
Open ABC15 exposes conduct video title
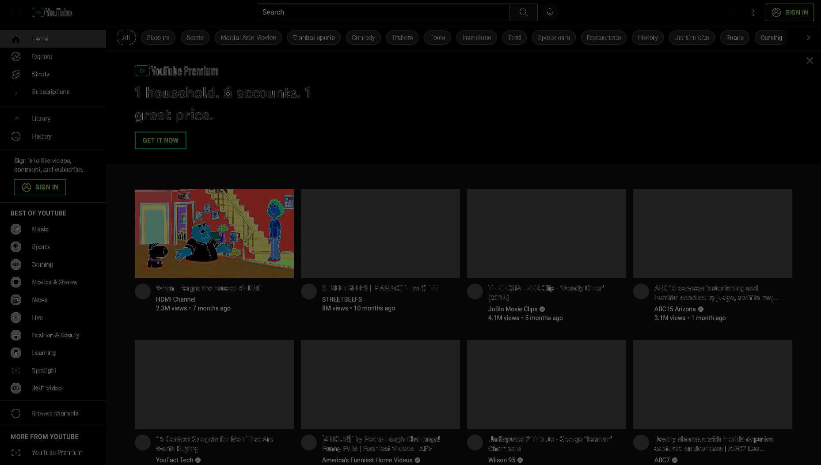pyautogui.click(x=716, y=293)
